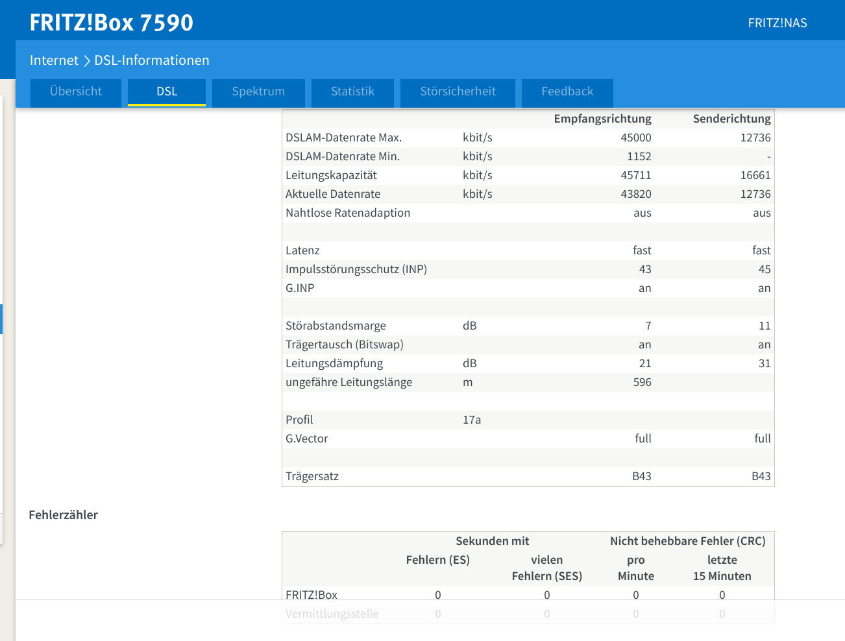Click the value 43820

tap(636, 194)
